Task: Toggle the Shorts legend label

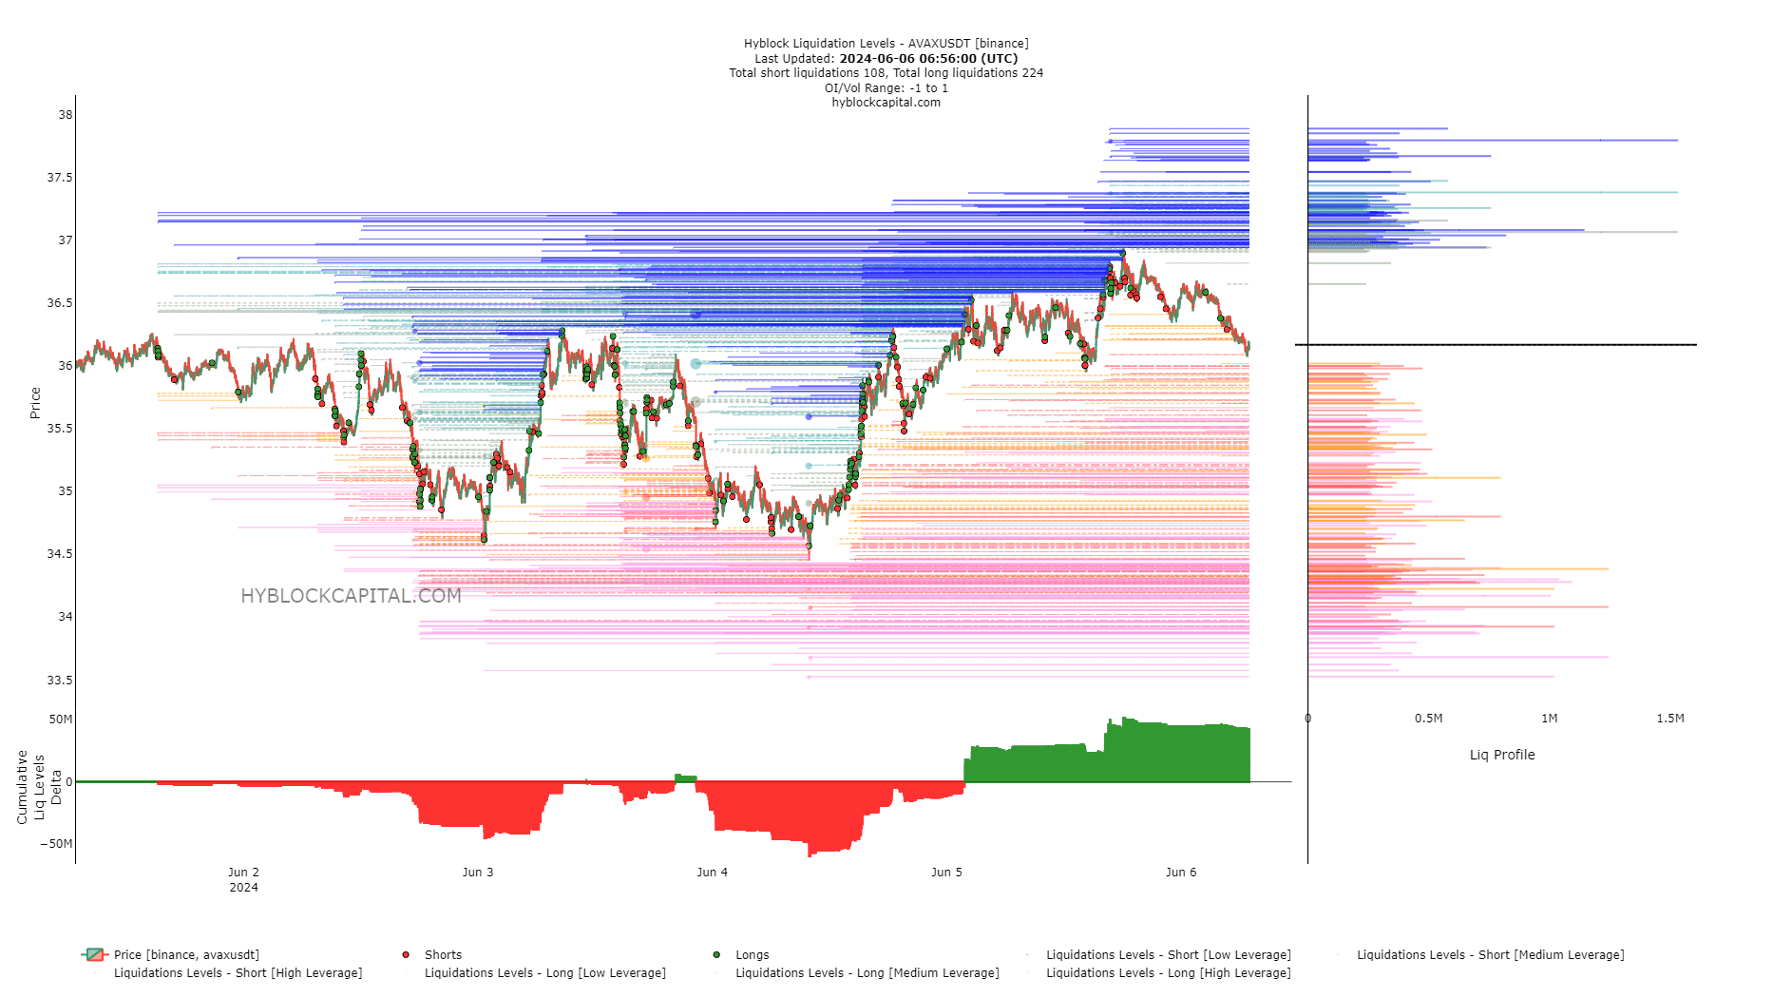Action: [x=443, y=954]
